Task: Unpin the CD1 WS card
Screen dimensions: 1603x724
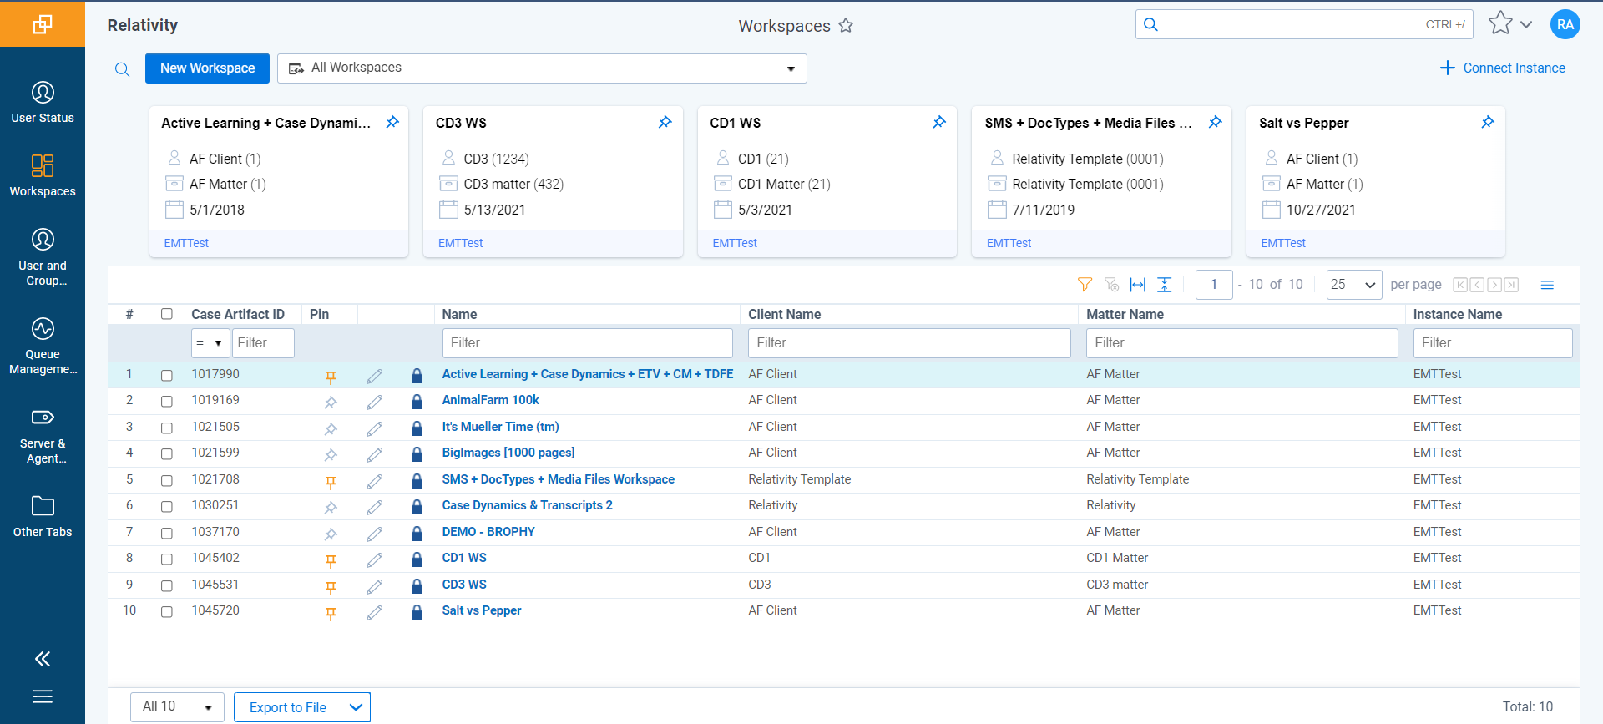Action: pyautogui.click(x=939, y=122)
